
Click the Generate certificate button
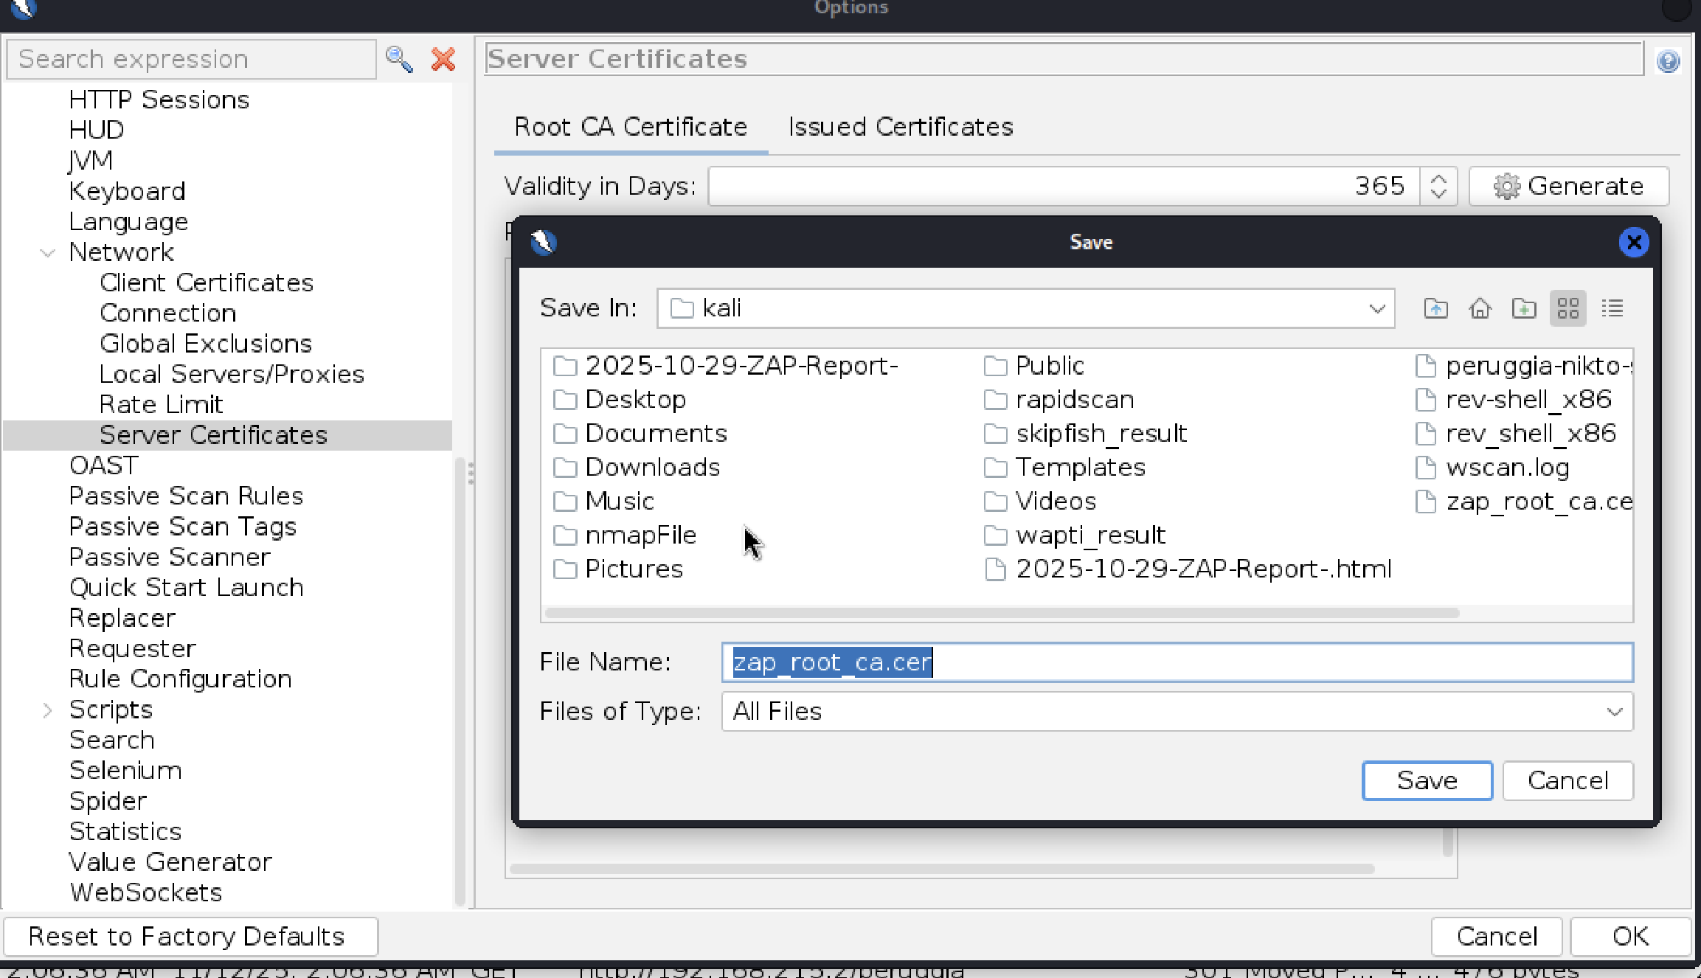tap(1568, 186)
